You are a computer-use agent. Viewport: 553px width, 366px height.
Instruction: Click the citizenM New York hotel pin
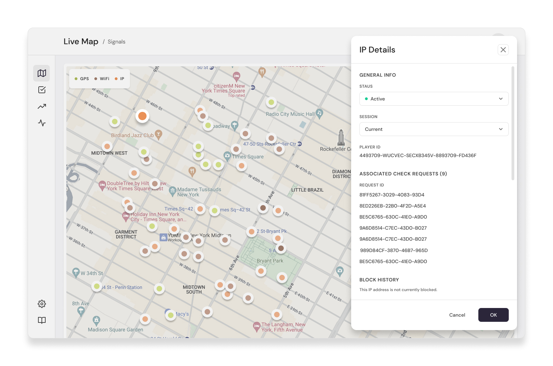[236, 76]
